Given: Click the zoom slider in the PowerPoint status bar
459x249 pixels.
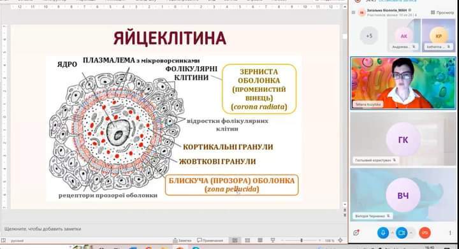Looking at the screenshot, I should (301, 240).
